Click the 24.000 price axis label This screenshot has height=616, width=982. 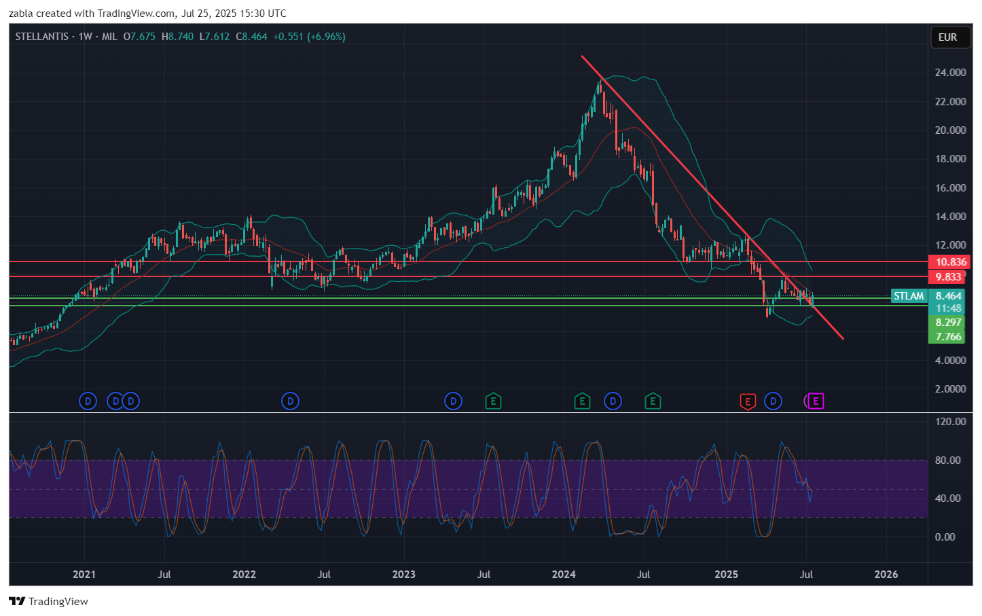(950, 73)
